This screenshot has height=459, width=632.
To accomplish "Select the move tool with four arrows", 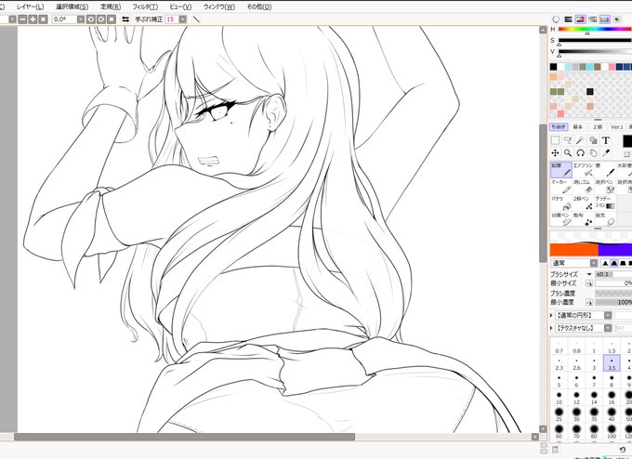I will pos(555,152).
